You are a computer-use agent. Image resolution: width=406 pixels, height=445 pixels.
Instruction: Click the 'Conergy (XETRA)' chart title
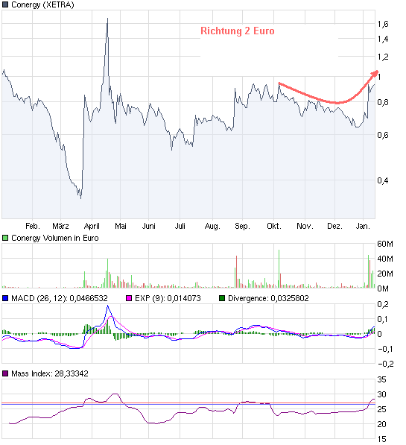pos(42,4)
